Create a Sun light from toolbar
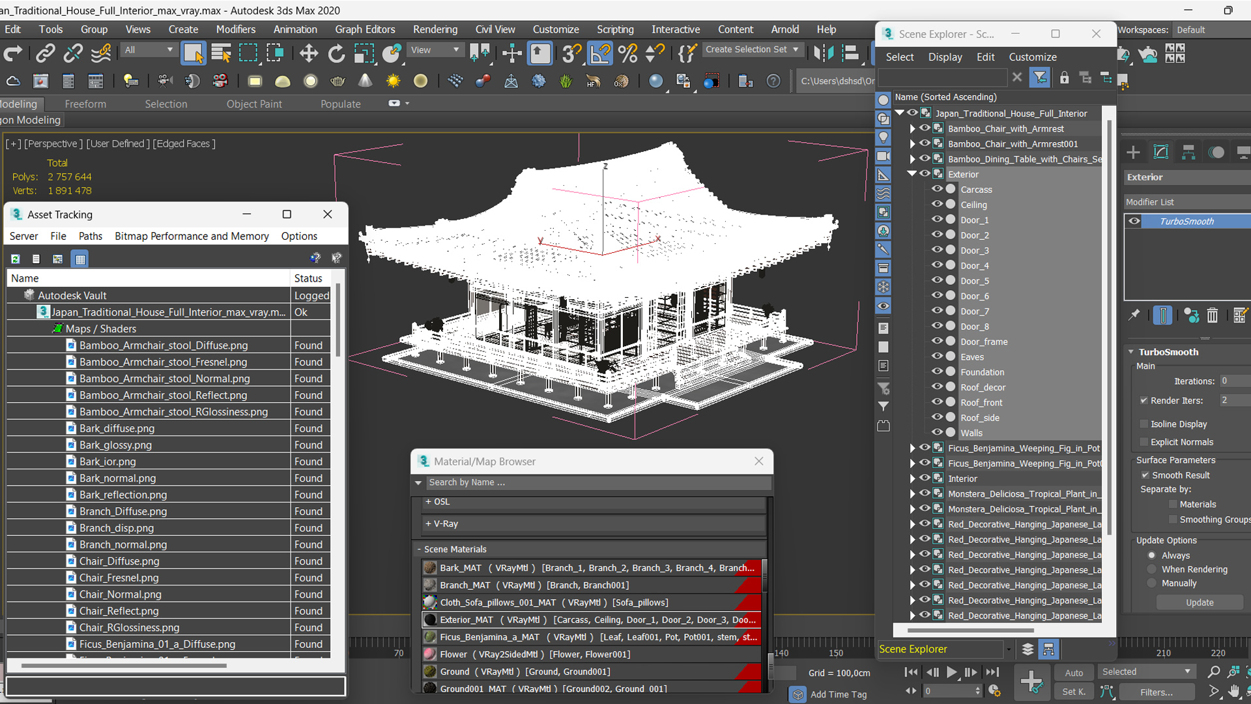Viewport: 1251px width, 704px height. [x=393, y=81]
